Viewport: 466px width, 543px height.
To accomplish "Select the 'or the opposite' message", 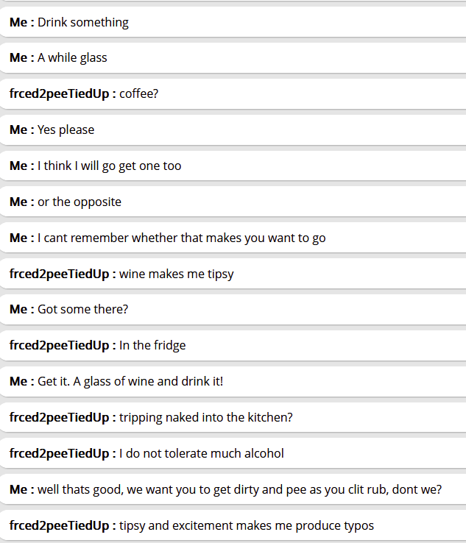I will coord(80,202).
